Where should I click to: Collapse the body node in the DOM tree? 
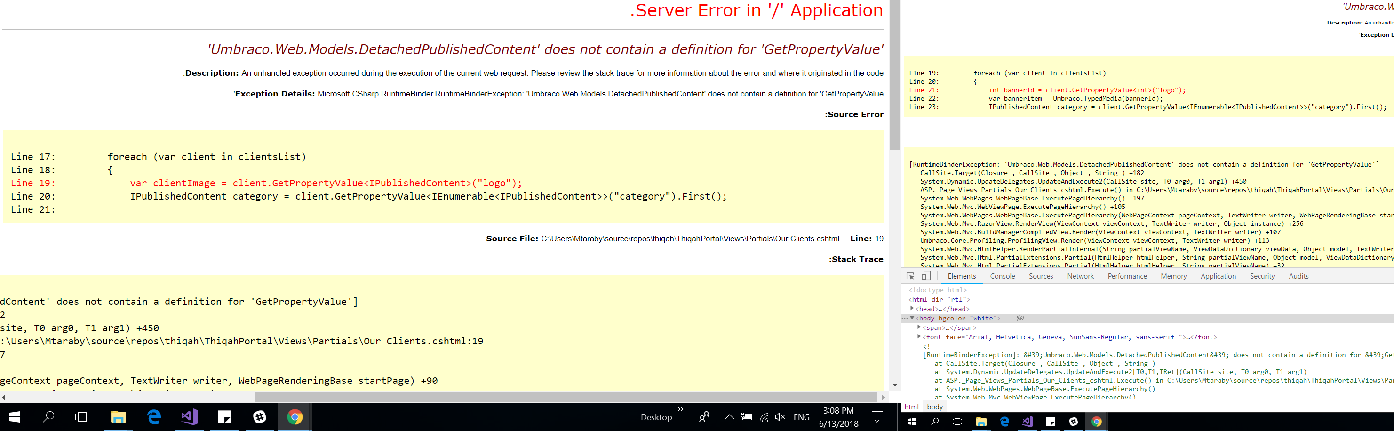pyautogui.click(x=912, y=319)
